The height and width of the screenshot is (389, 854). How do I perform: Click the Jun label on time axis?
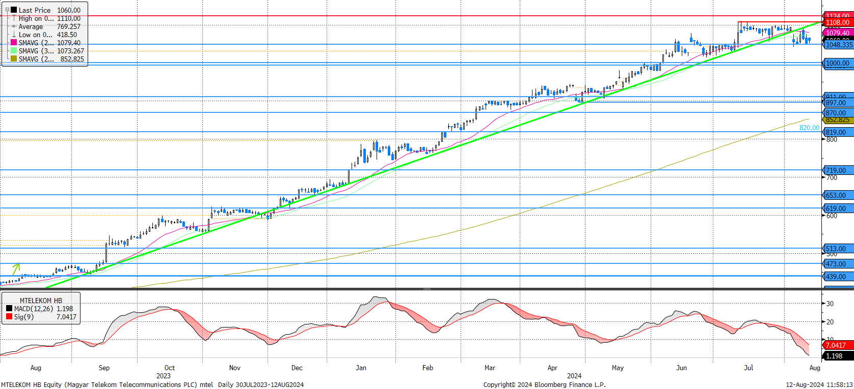pos(681,368)
